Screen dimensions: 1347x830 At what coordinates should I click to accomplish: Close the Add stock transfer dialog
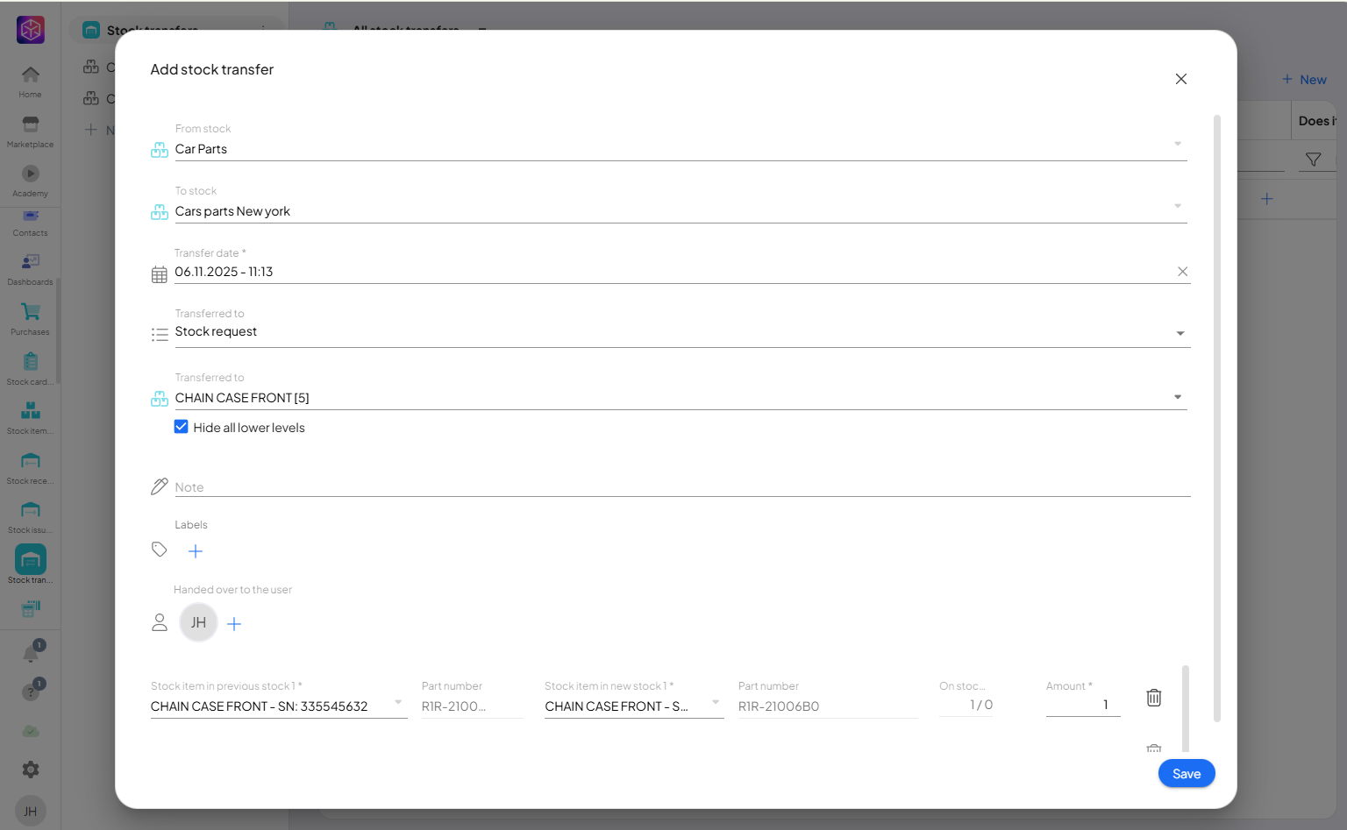(x=1180, y=79)
